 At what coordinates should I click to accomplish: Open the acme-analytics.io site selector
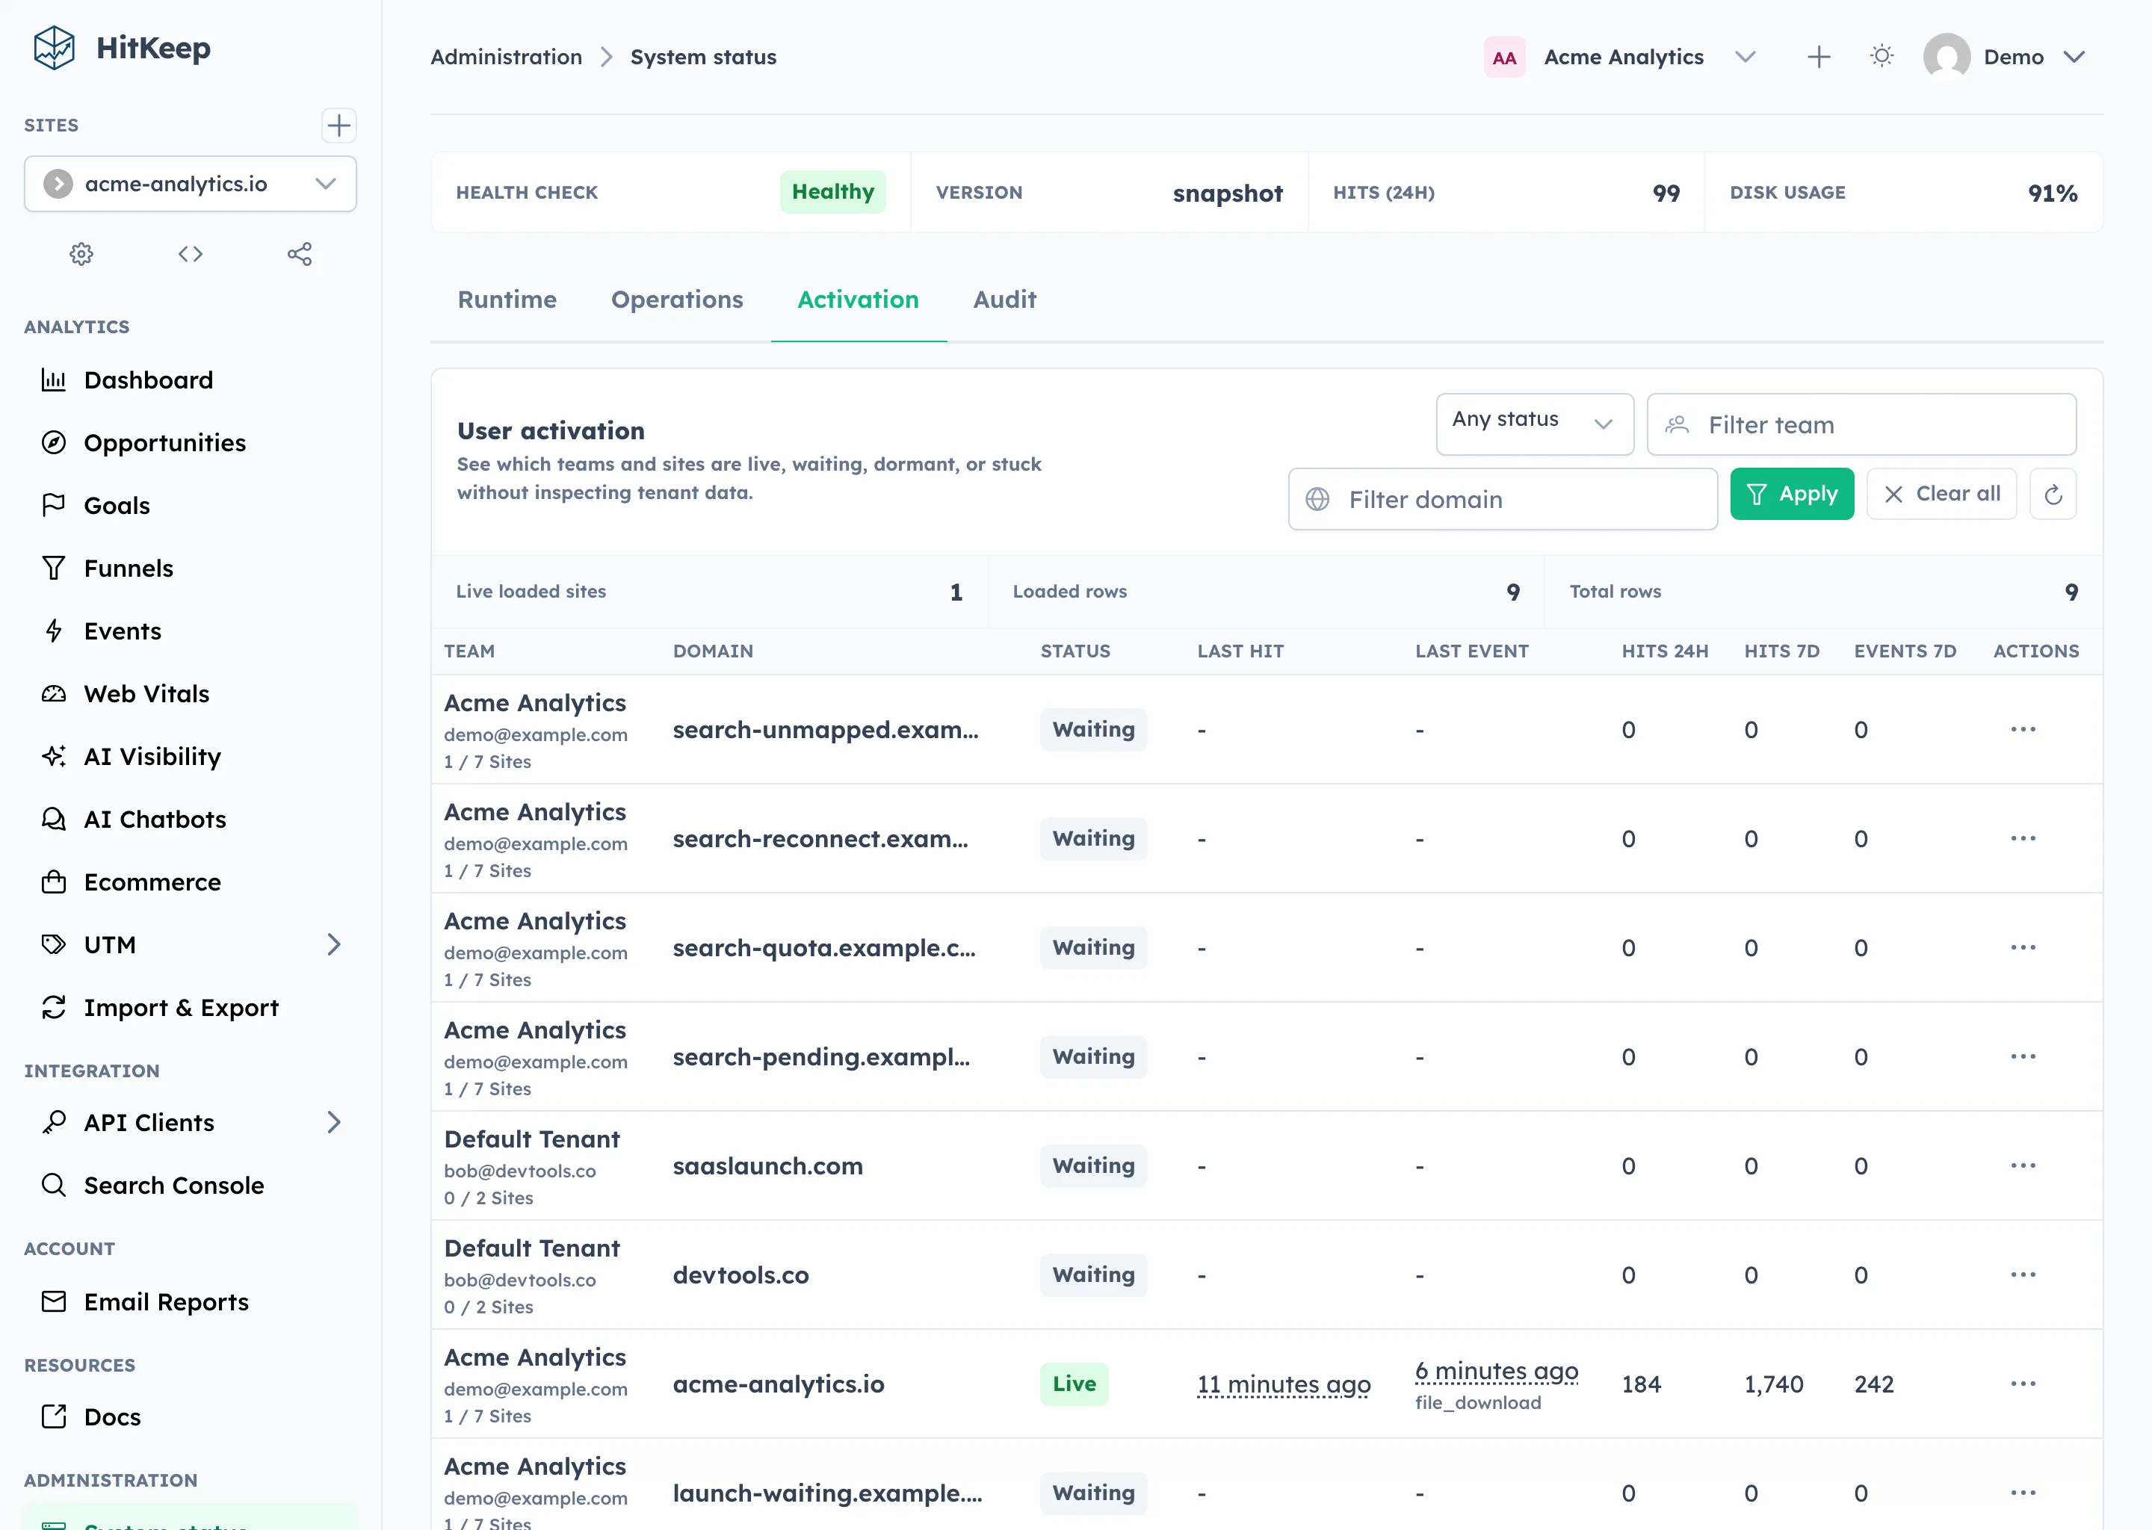point(191,184)
